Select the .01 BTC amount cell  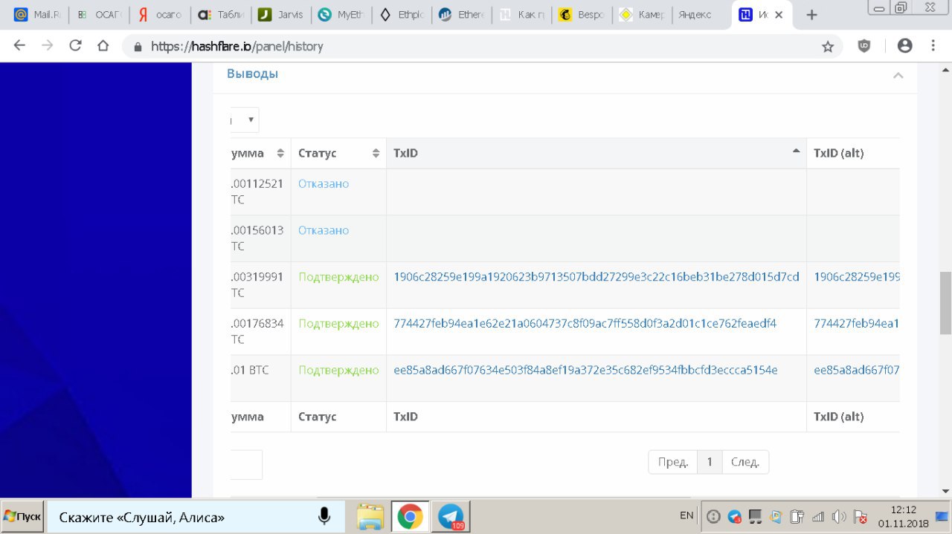(x=260, y=378)
